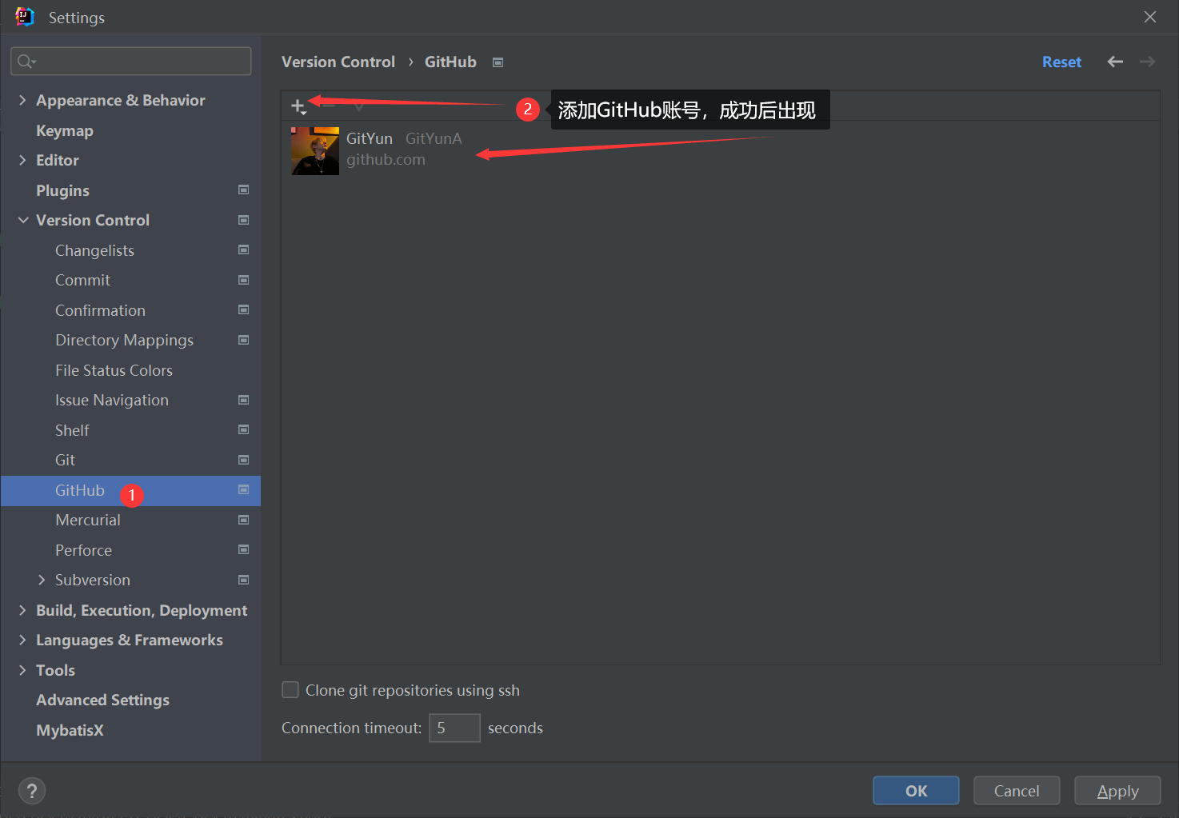Screen dimensions: 1179x818
Task: Click the project-level icon beside GitHub breadcrumb
Action: pos(498,62)
